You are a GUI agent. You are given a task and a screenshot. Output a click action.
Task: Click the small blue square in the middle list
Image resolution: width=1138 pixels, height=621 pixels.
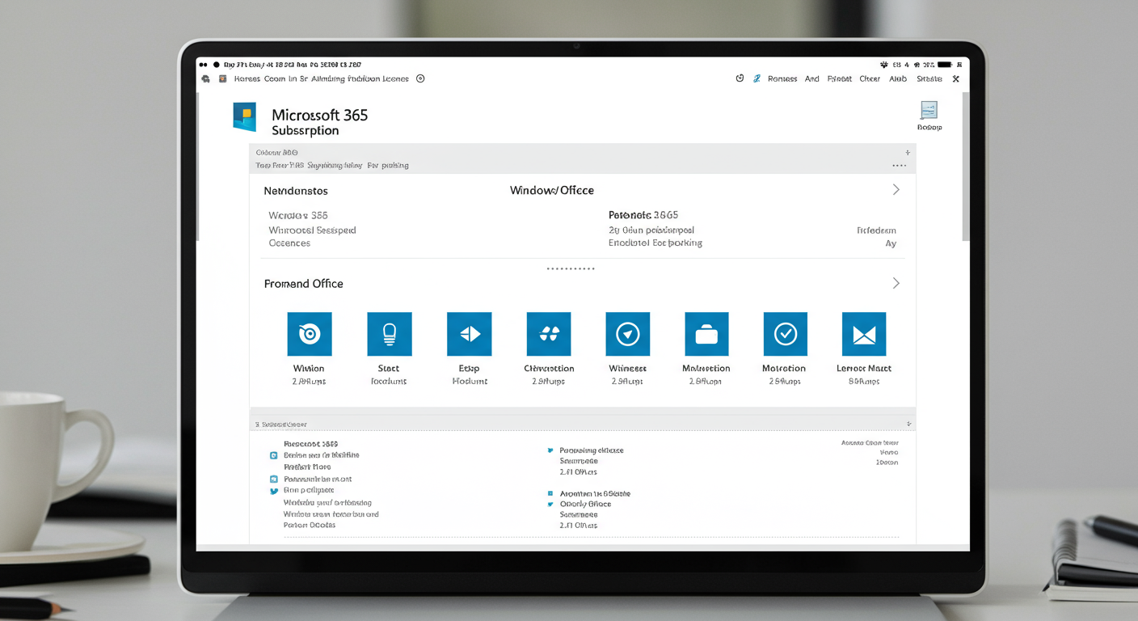click(x=550, y=493)
